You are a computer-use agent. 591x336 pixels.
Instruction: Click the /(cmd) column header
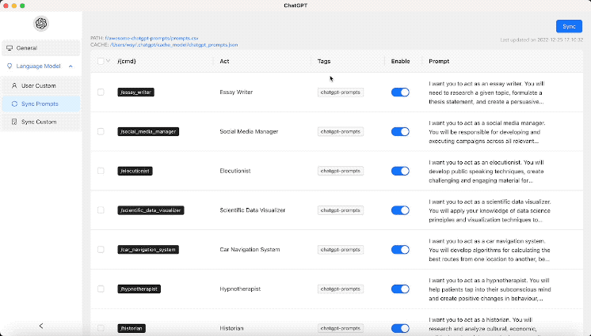pos(127,61)
